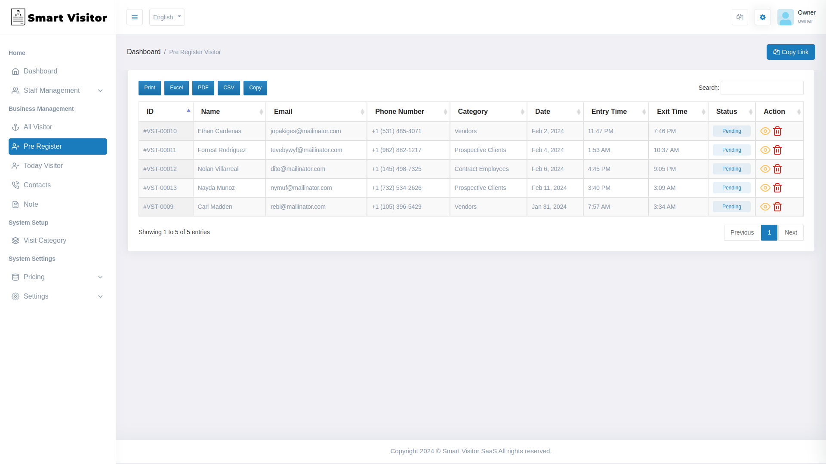Click the Note document icon
Image resolution: width=826 pixels, height=464 pixels.
pyautogui.click(x=15, y=204)
